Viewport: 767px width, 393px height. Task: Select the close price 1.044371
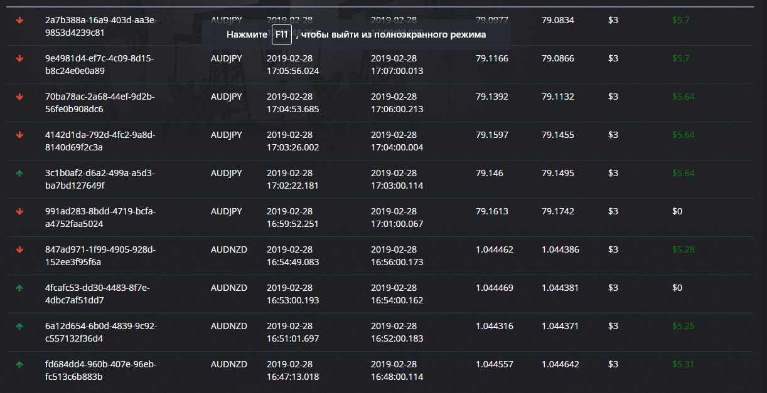pyautogui.click(x=560, y=326)
